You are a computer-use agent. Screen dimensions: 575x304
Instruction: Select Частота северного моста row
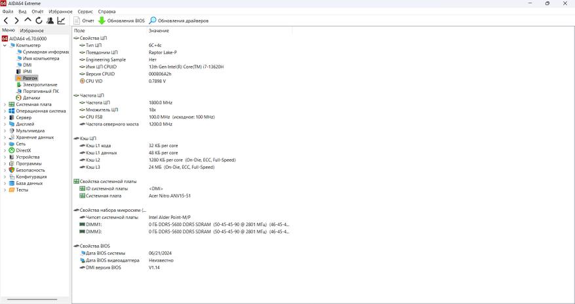coord(182,124)
